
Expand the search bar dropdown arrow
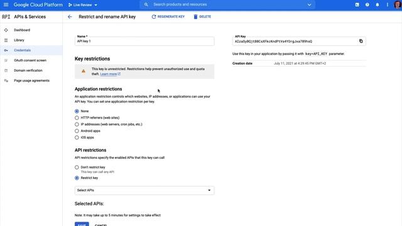click(310, 4)
